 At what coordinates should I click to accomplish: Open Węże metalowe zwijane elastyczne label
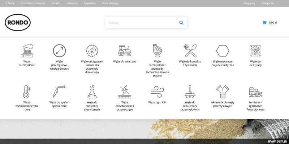[x=223, y=63]
